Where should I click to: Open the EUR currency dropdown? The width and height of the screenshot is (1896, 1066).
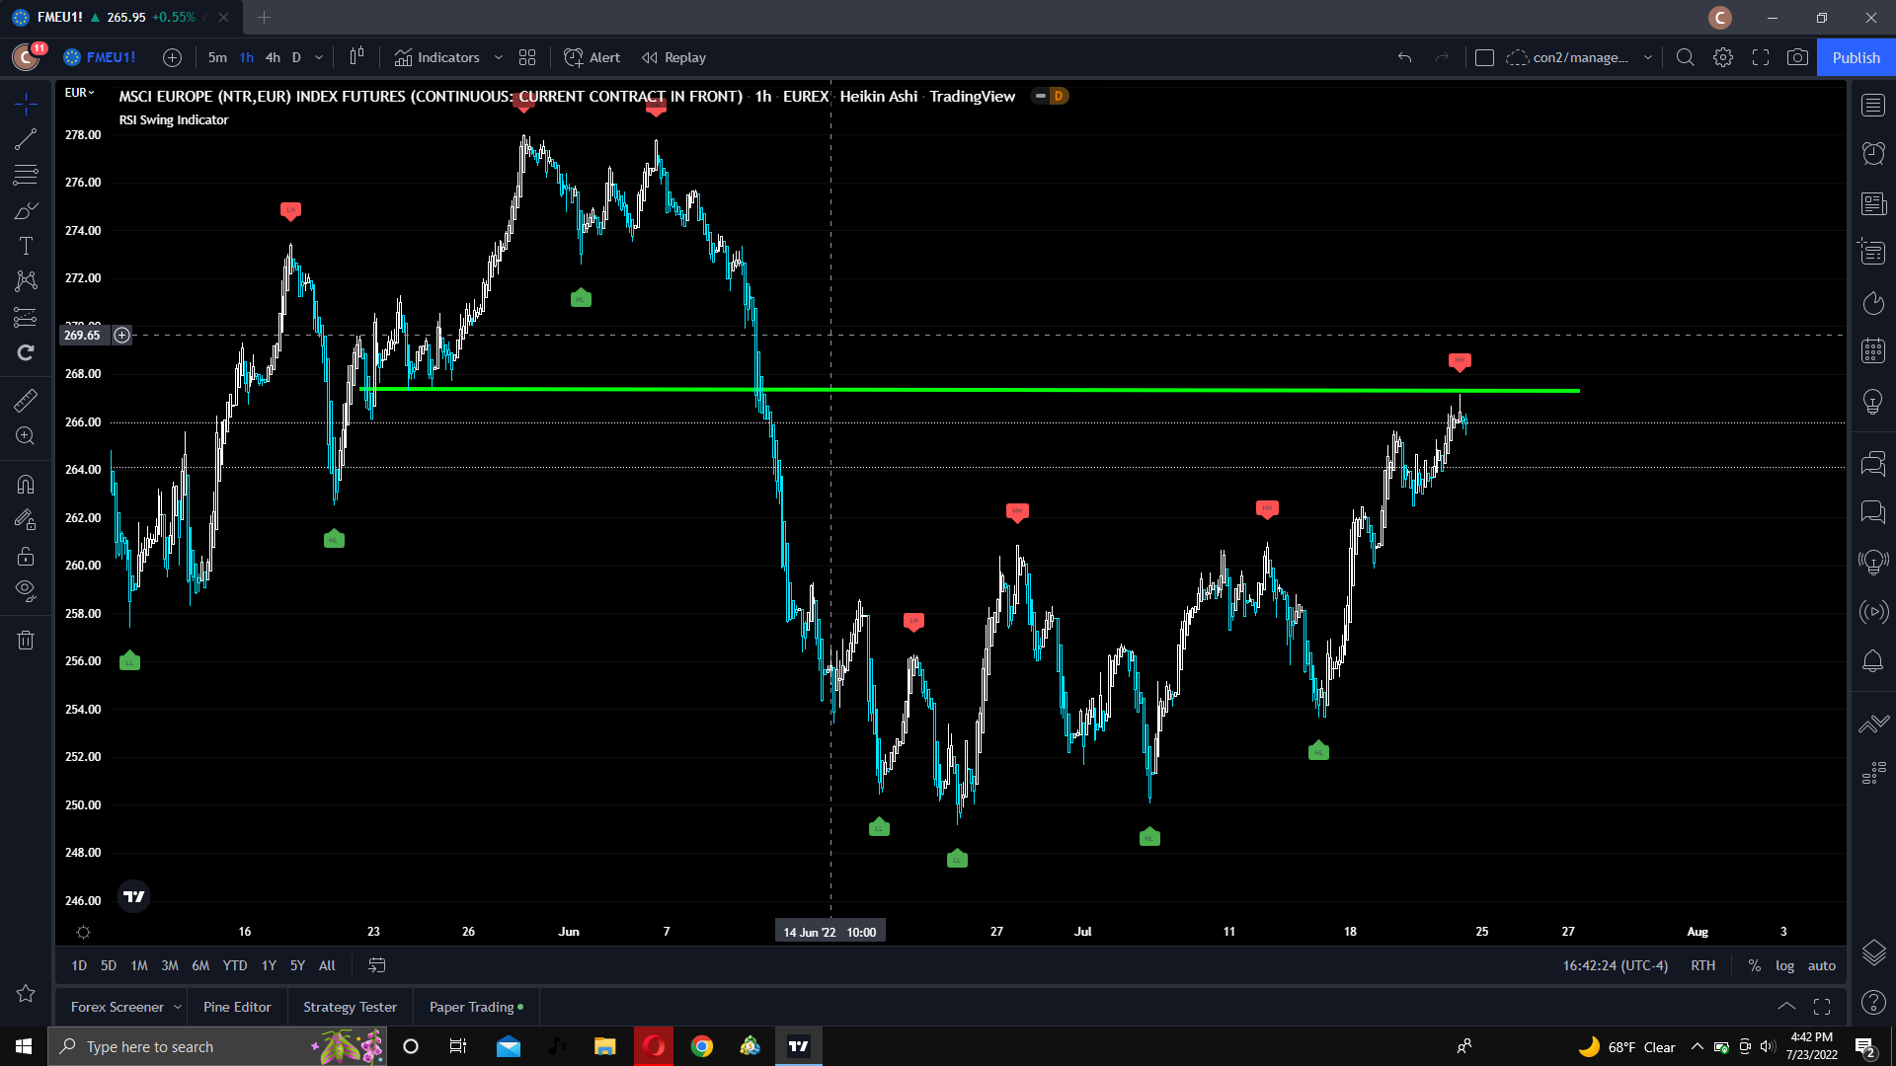coord(79,93)
